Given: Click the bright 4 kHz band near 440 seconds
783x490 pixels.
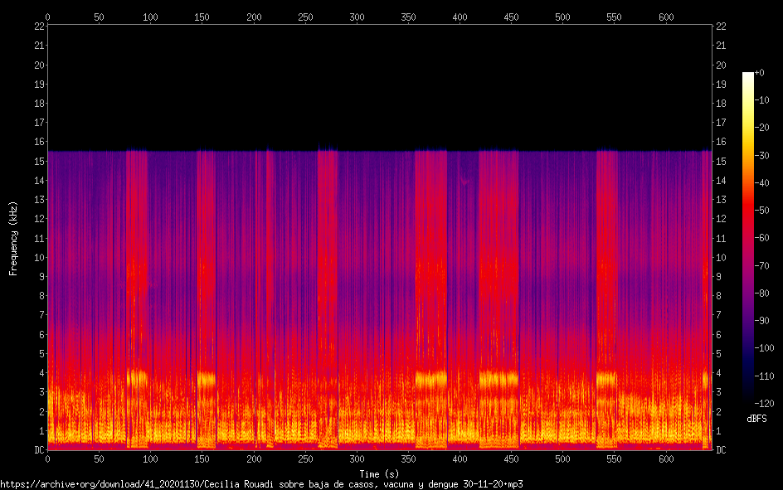Looking at the screenshot, I should click(x=498, y=381).
